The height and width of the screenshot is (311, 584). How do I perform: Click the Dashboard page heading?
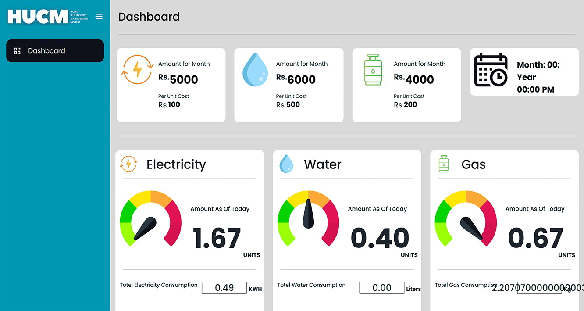click(149, 17)
